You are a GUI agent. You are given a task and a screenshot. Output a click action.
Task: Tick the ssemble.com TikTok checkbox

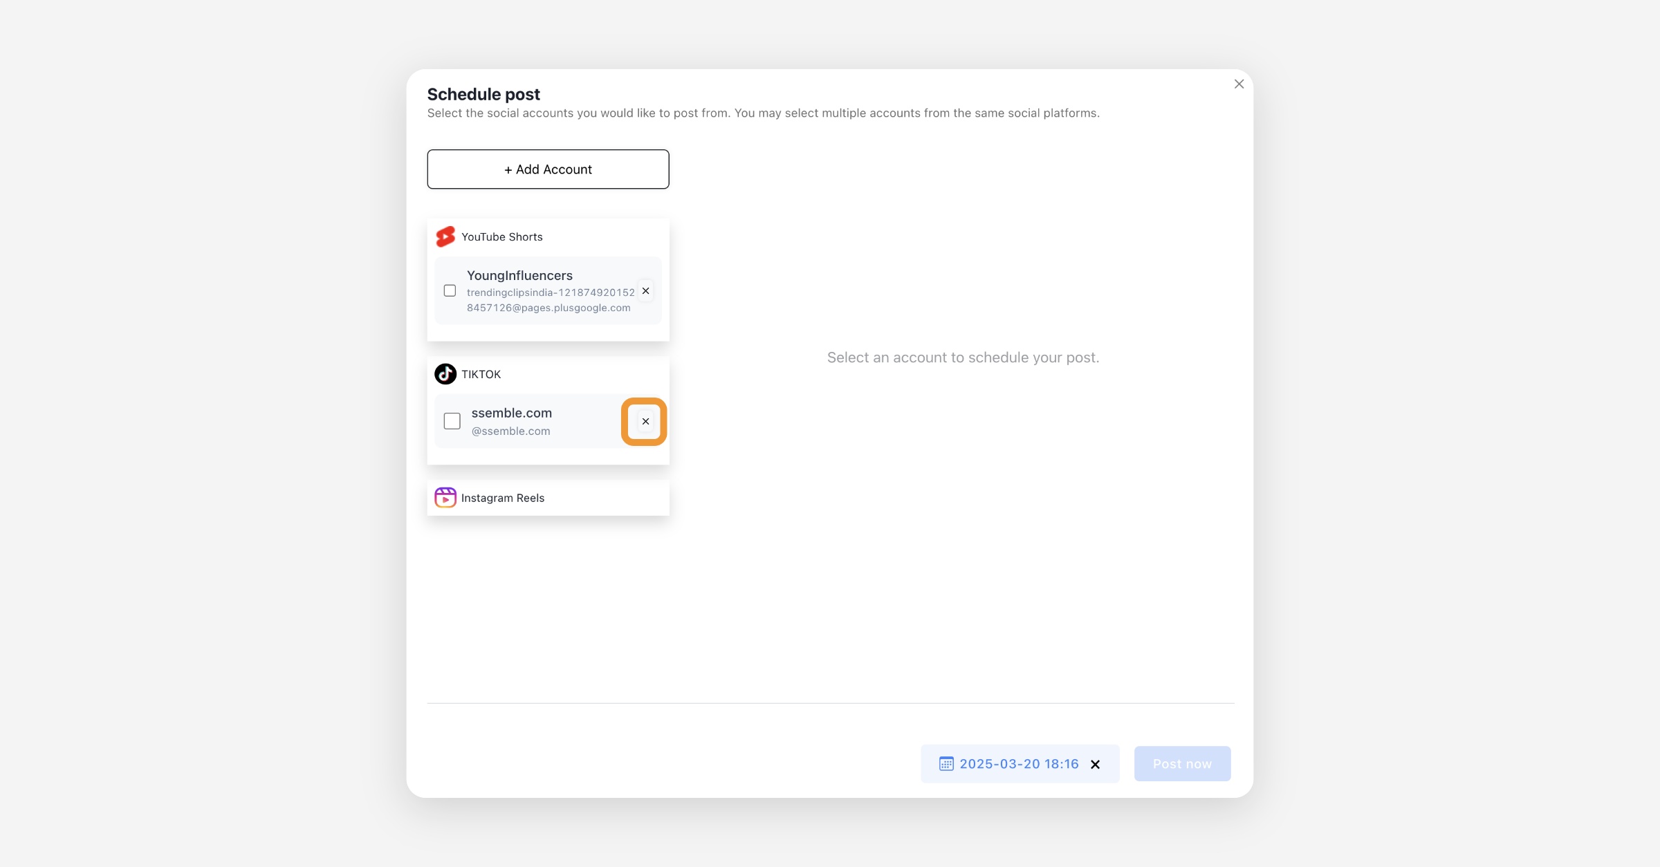click(x=452, y=421)
